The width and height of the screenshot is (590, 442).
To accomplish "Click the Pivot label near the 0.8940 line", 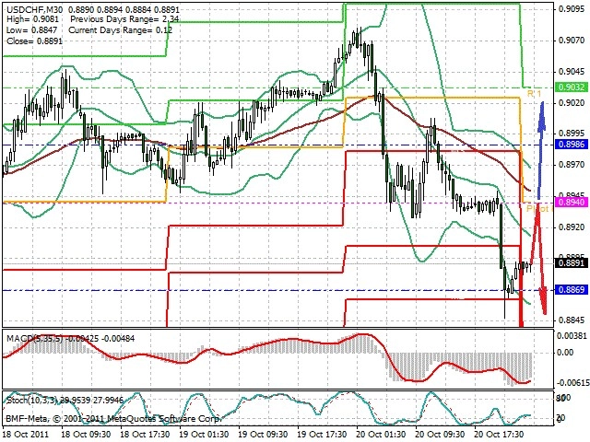I will 538,209.
